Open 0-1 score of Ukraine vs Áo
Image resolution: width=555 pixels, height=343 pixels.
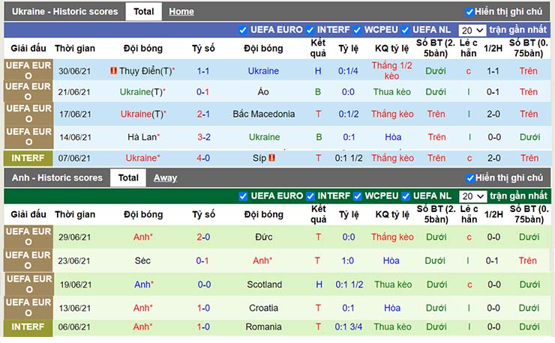coord(202,92)
